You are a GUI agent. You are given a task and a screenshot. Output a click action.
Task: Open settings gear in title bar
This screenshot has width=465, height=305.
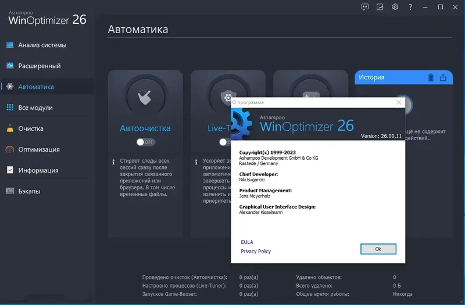[395, 7]
